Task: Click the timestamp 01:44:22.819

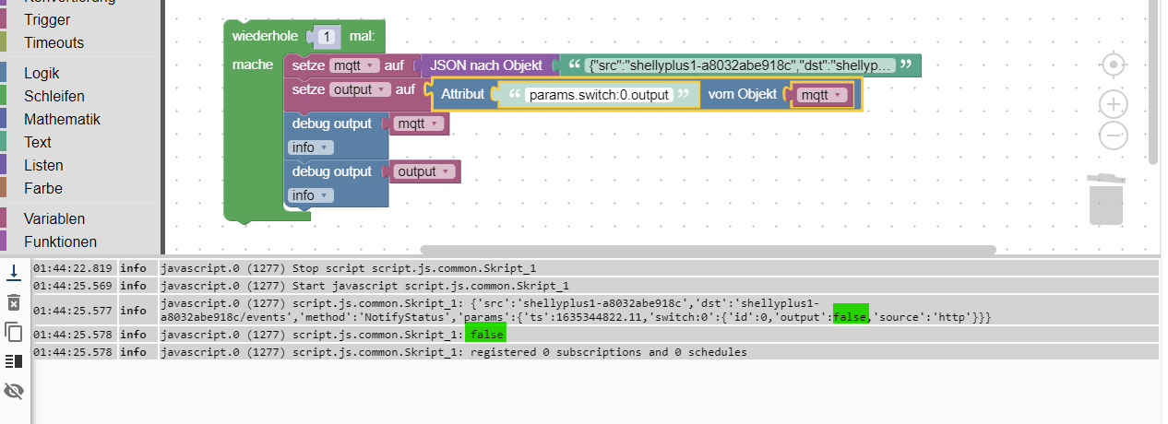Action: 74,268
